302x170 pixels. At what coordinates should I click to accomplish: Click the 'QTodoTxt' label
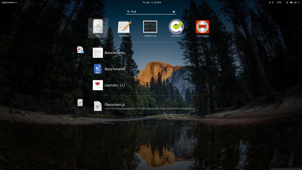[x=176, y=36]
